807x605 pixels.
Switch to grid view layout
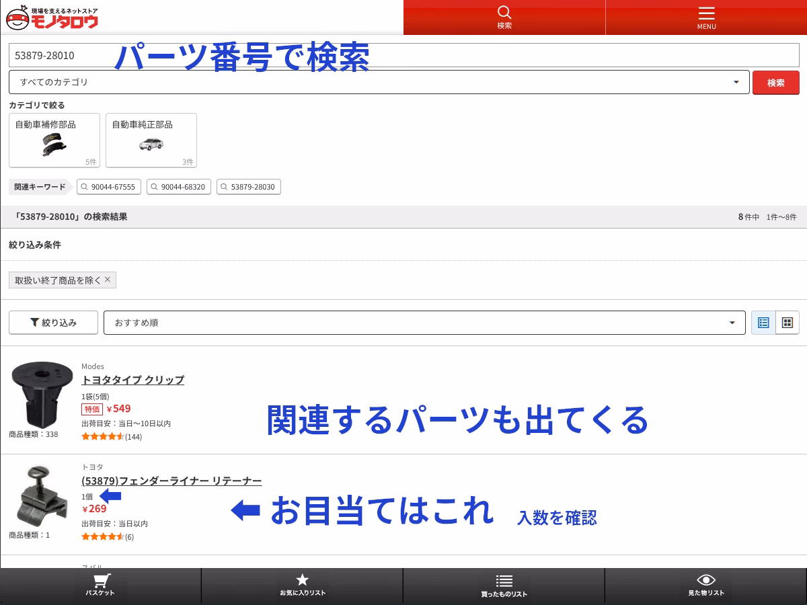[x=787, y=323]
